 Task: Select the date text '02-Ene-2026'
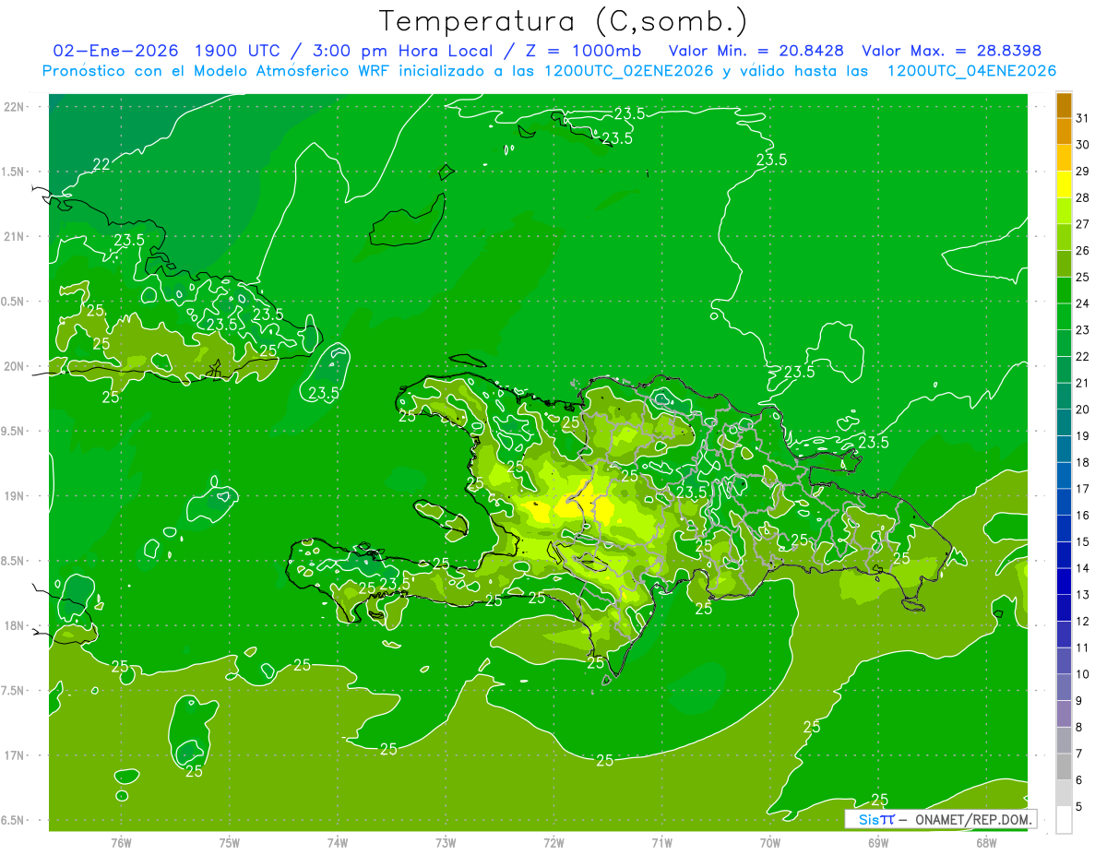coord(115,51)
